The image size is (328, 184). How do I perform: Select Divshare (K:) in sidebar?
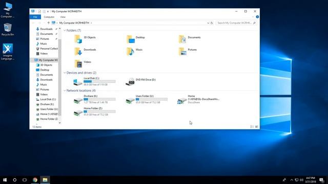coord(45,104)
